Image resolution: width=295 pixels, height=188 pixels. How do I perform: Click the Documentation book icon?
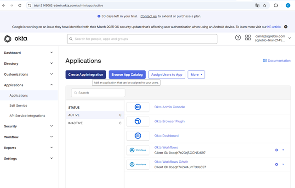265,61
